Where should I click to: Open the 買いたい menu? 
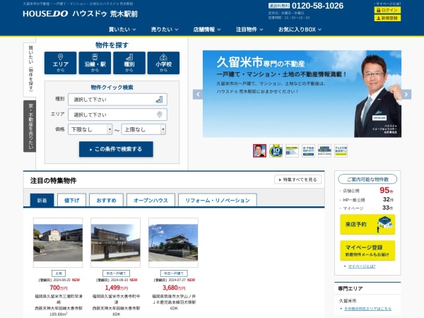[122, 29]
